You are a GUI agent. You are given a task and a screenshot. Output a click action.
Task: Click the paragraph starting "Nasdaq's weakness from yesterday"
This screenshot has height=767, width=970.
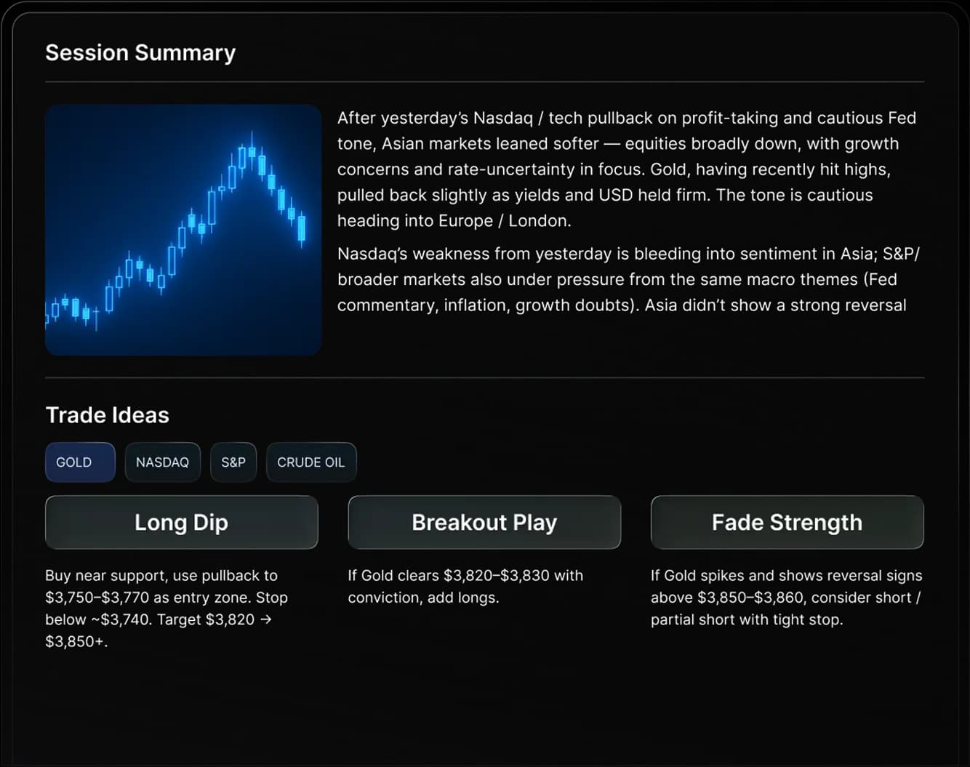click(x=627, y=279)
